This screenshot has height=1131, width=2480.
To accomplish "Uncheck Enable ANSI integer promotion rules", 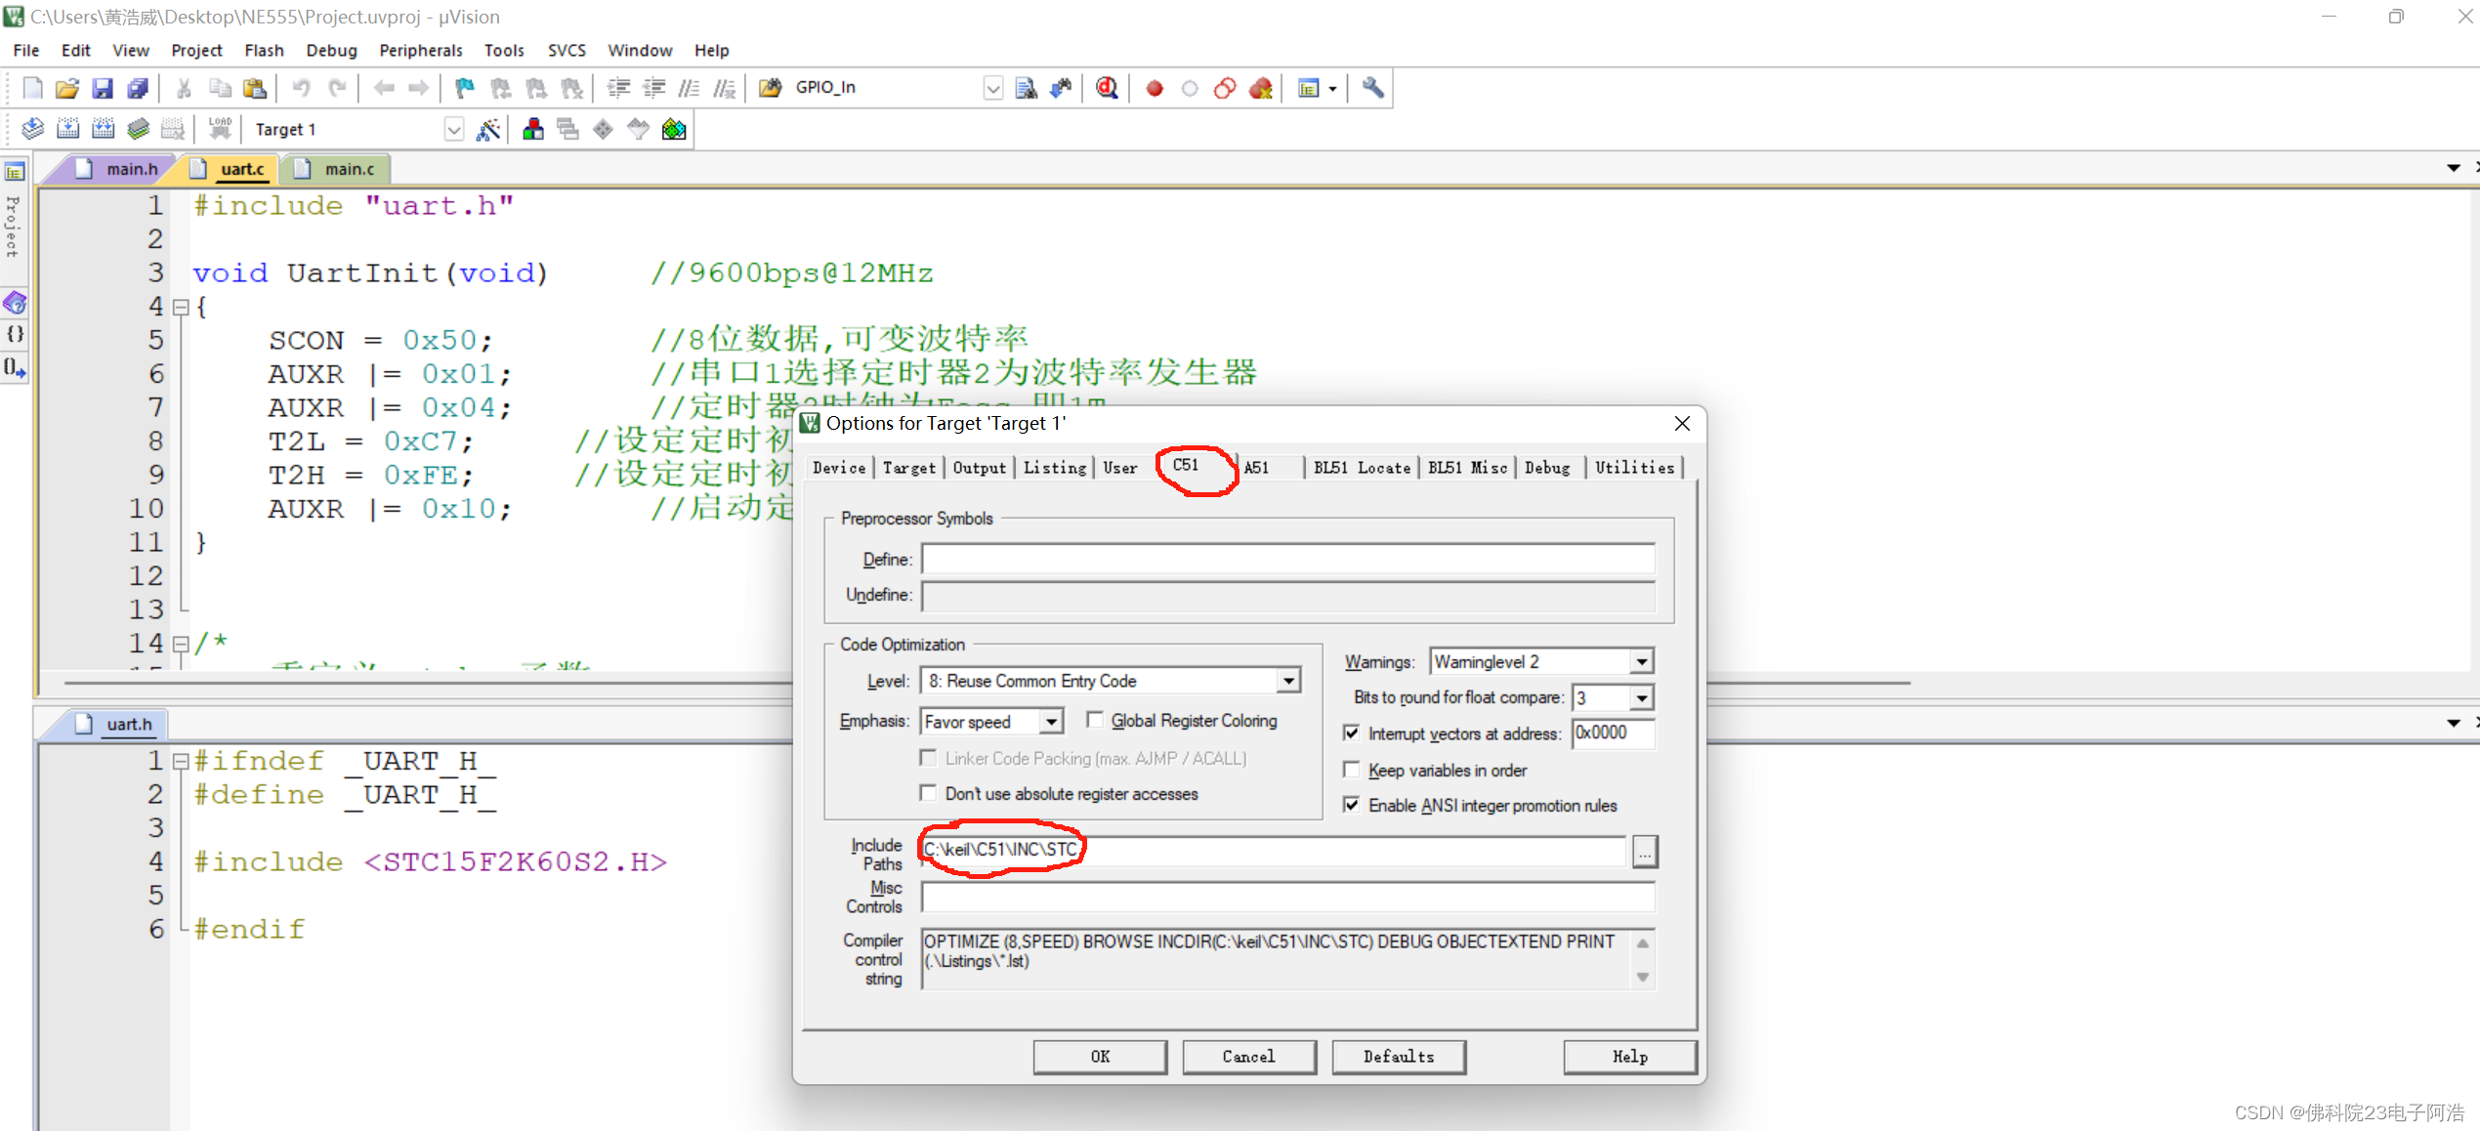I will [1352, 805].
